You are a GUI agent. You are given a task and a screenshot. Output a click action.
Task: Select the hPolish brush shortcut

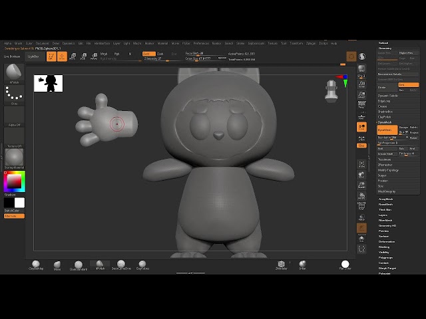100,265
